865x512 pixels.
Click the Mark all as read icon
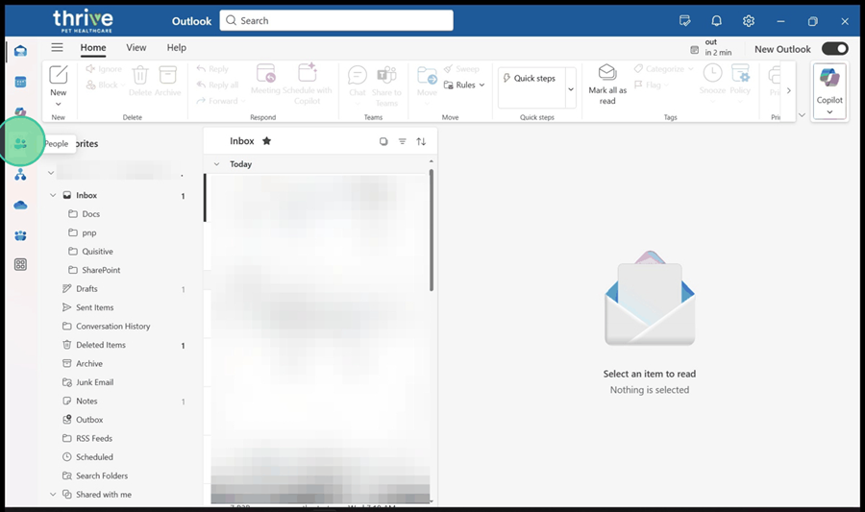(x=607, y=74)
